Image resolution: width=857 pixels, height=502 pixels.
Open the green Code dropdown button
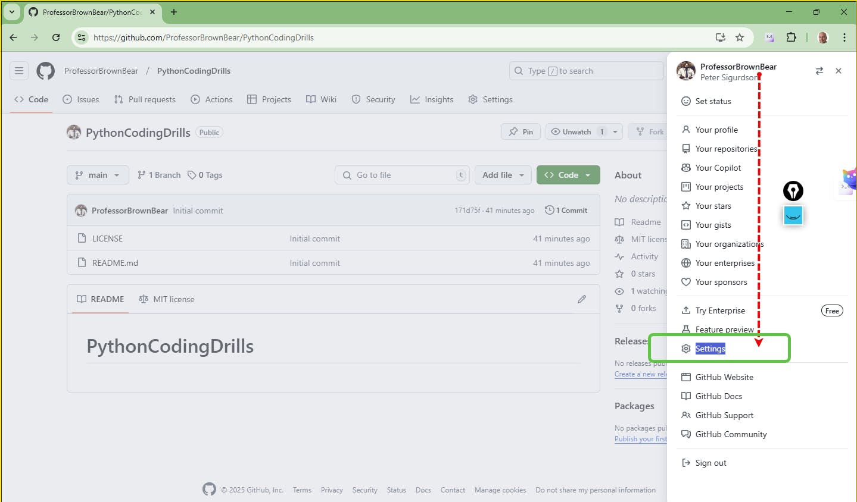coord(568,175)
